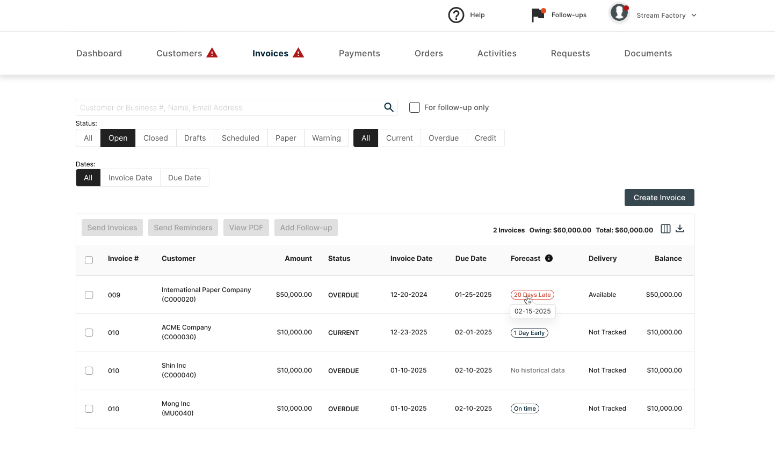
Task: Click the customer search input field
Action: point(228,107)
